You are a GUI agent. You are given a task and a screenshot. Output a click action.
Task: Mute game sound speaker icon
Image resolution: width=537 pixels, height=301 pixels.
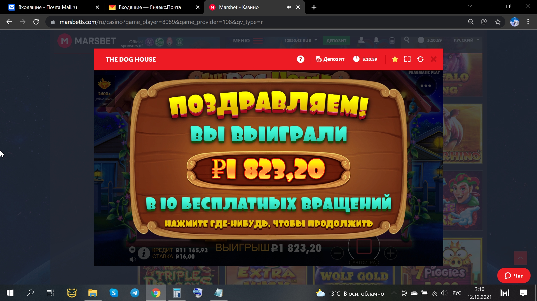(133, 259)
